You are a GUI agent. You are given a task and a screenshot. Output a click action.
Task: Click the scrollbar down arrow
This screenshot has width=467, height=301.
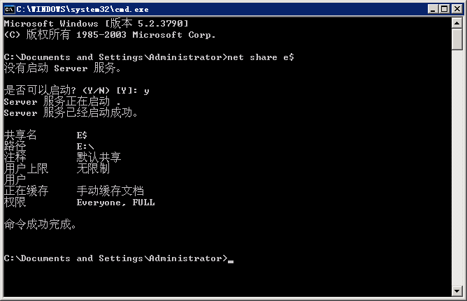(457, 291)
